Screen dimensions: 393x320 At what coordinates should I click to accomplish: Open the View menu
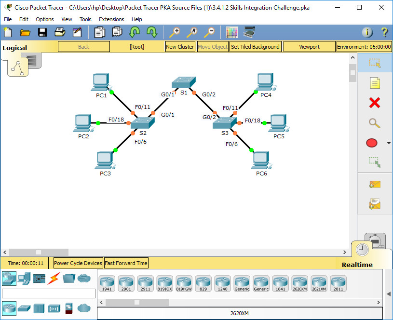(x=67, y=19)
